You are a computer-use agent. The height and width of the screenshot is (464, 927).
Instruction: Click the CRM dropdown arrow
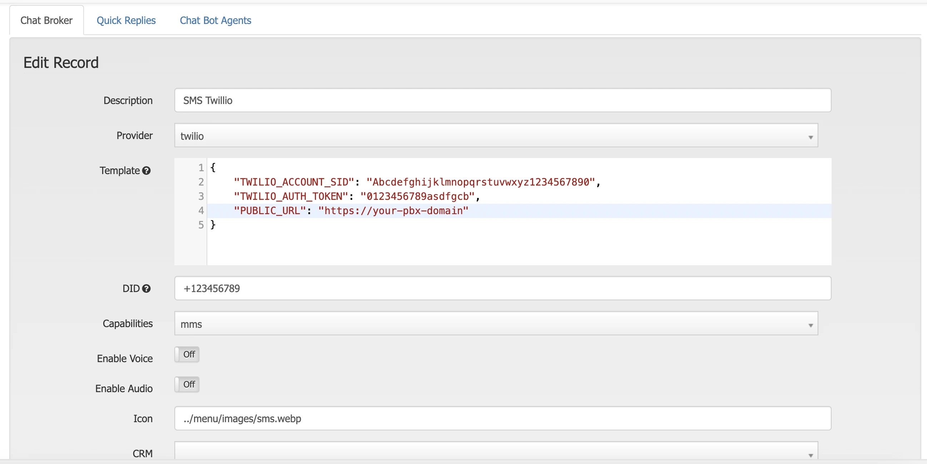pos(810,455)
